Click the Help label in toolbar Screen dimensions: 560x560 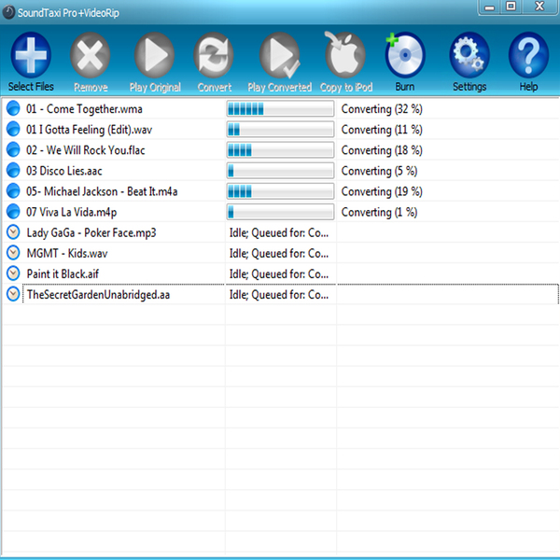tap(528, 87)
